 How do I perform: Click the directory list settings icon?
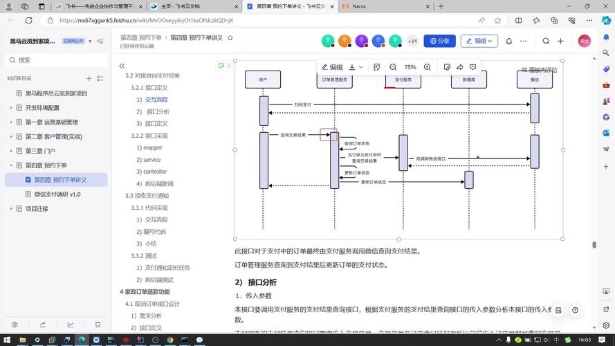[100, 78]
